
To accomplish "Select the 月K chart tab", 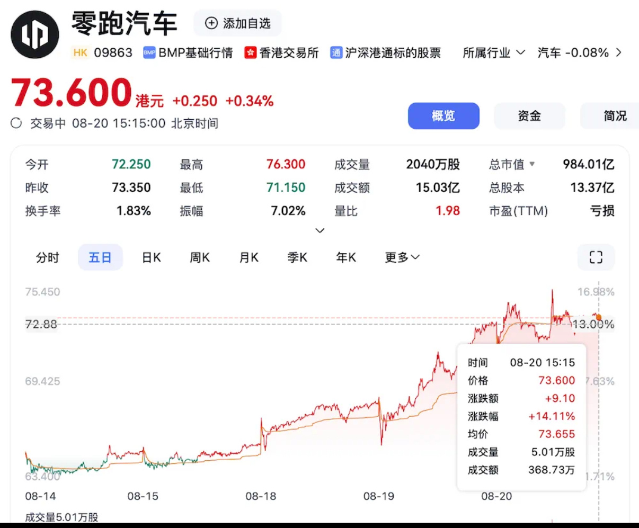I will click(x=248, y=257).
